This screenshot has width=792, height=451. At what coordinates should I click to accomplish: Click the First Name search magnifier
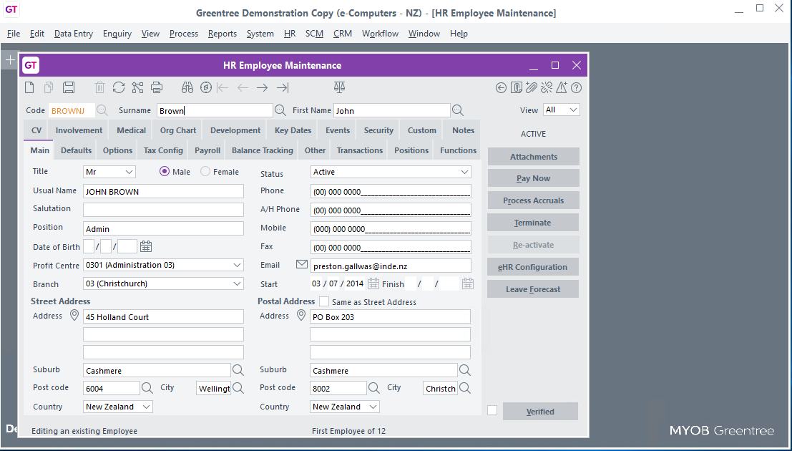(x=458, y=110)
